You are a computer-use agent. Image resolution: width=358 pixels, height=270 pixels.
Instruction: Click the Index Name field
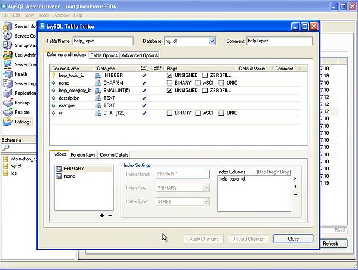tap(183, 174)
